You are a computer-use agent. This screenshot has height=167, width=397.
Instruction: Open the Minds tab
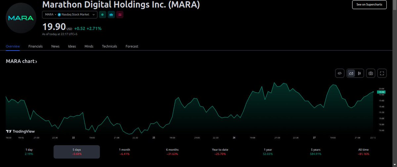[x=89, y=46]
